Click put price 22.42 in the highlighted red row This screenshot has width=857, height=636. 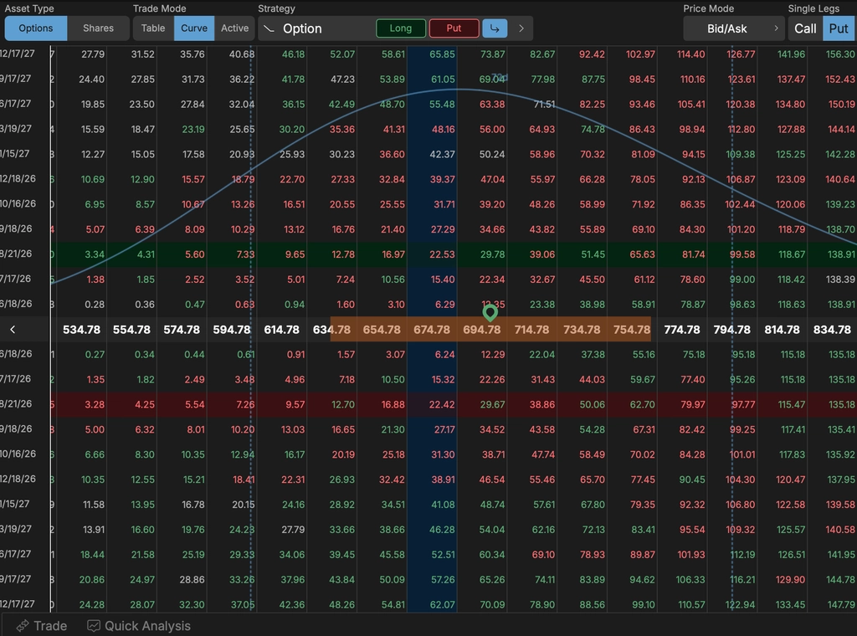point(442,404)
